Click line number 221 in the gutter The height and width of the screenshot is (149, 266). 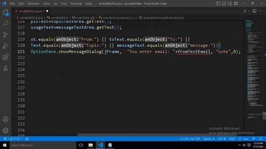21,51
